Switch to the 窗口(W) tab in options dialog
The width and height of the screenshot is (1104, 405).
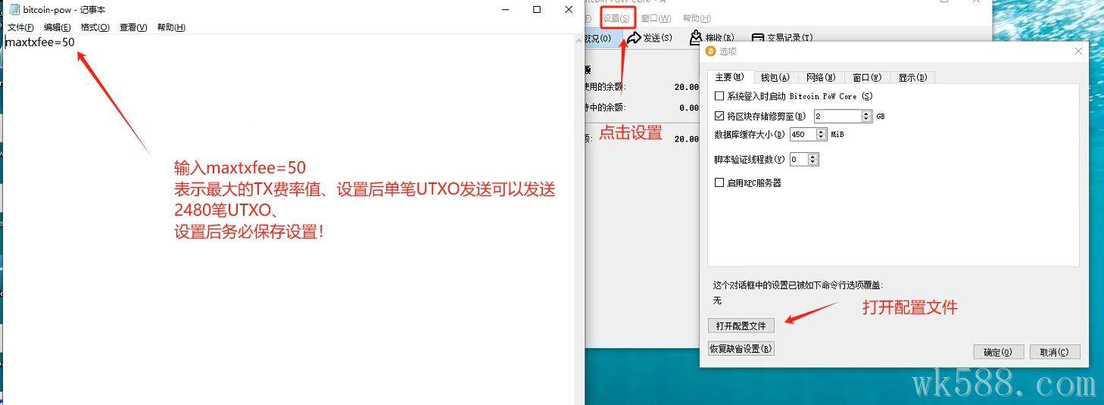[x=866, y=77]
